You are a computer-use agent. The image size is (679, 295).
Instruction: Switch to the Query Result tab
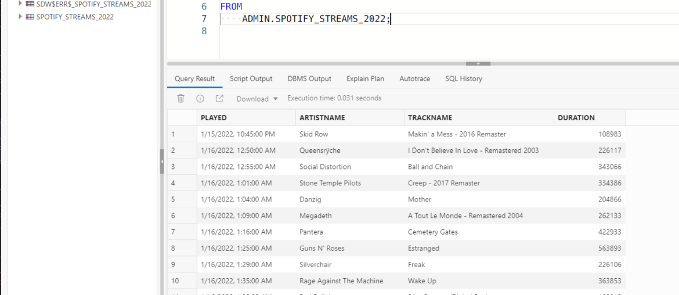click(194, 79)
